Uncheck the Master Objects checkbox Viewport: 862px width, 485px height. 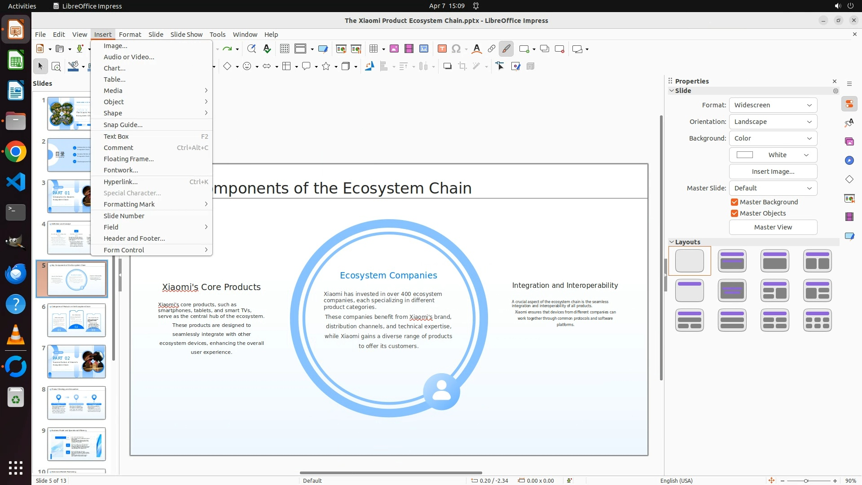click(734, 213)
